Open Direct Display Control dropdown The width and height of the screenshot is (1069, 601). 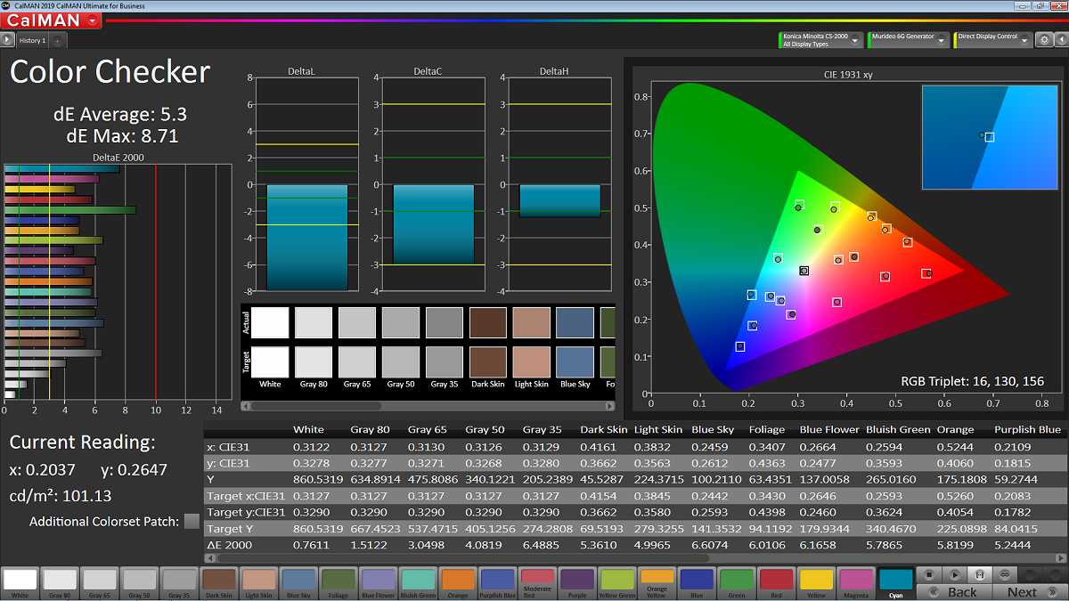(992, 40)
